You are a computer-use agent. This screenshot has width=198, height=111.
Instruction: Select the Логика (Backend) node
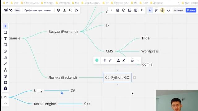point(62,77)
